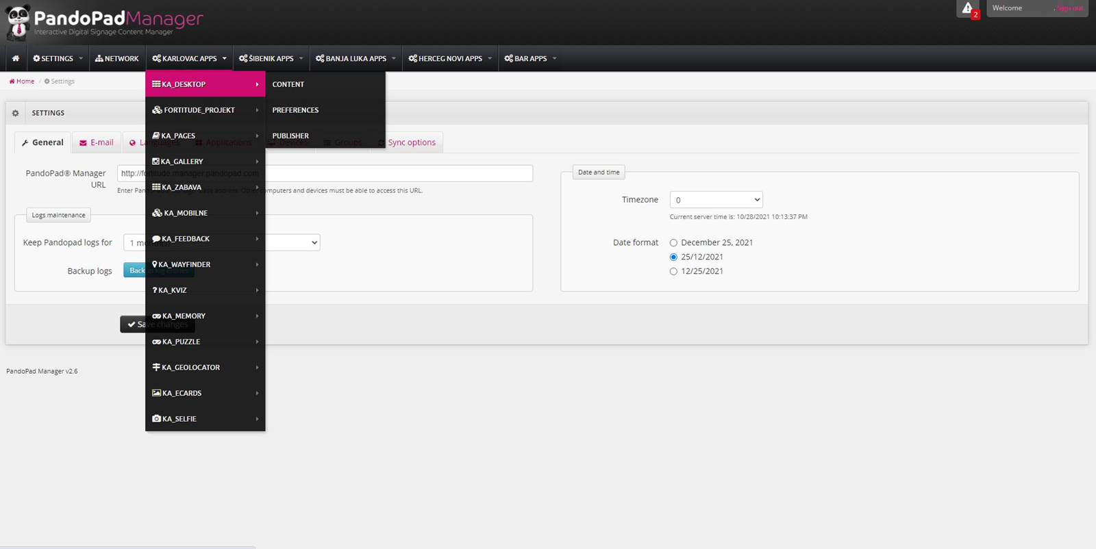Click the KA_SELFIE camera icon

point(156,419)
